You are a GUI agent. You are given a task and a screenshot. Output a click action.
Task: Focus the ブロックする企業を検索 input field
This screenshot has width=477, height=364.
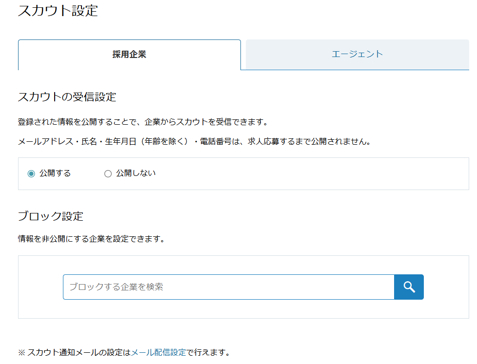pos(228,287)
